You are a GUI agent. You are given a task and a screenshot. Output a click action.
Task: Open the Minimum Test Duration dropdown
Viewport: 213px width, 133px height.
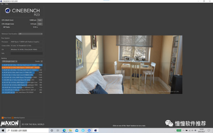[x=30, y=34]
